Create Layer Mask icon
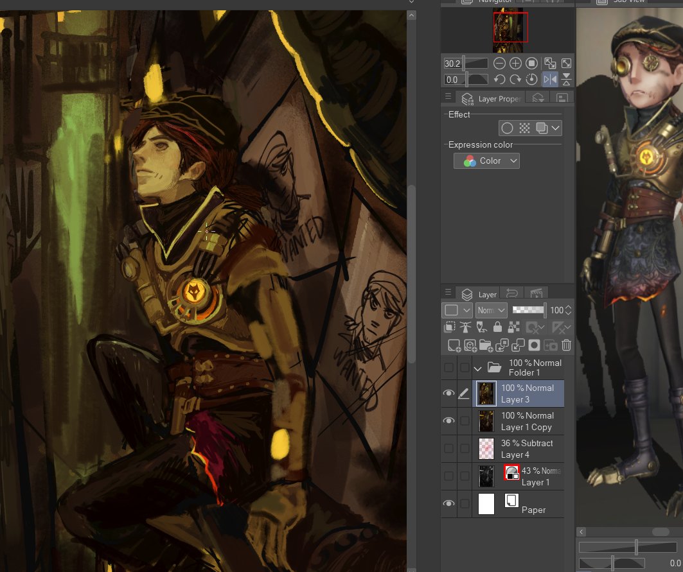683x572 pixels. [x=534, y=345]
